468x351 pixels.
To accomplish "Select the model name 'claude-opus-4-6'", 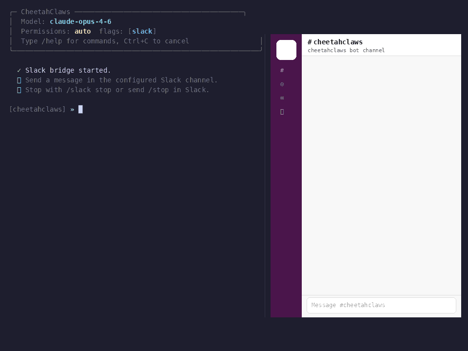I will tap(80, 21).
